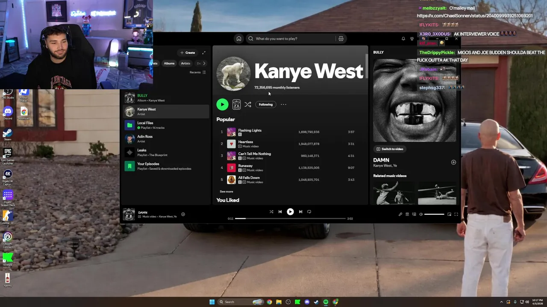Open Epic Games Launcher shortcut
The image size is (547, 307).
pos(8,156)
